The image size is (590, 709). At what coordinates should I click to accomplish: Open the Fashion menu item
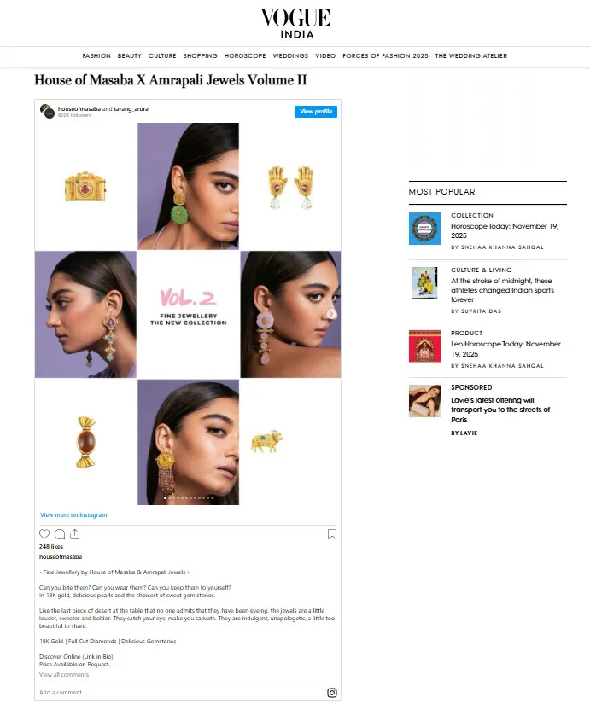tap(96, 55)
